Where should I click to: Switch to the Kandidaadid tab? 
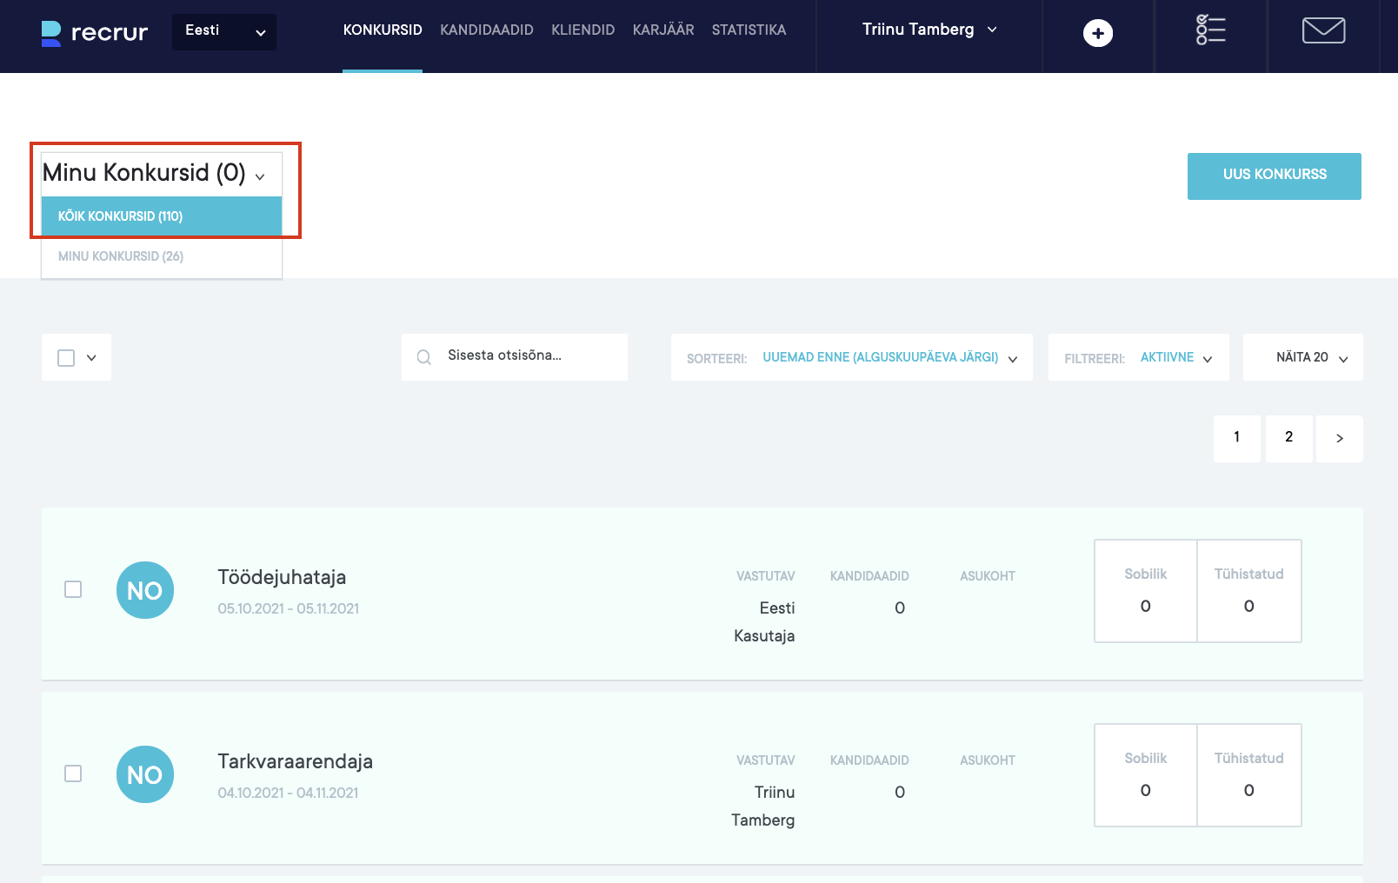(x=487, y=30)
